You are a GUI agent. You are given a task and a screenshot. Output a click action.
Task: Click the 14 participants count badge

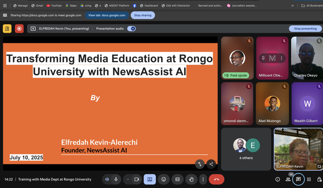291,174
